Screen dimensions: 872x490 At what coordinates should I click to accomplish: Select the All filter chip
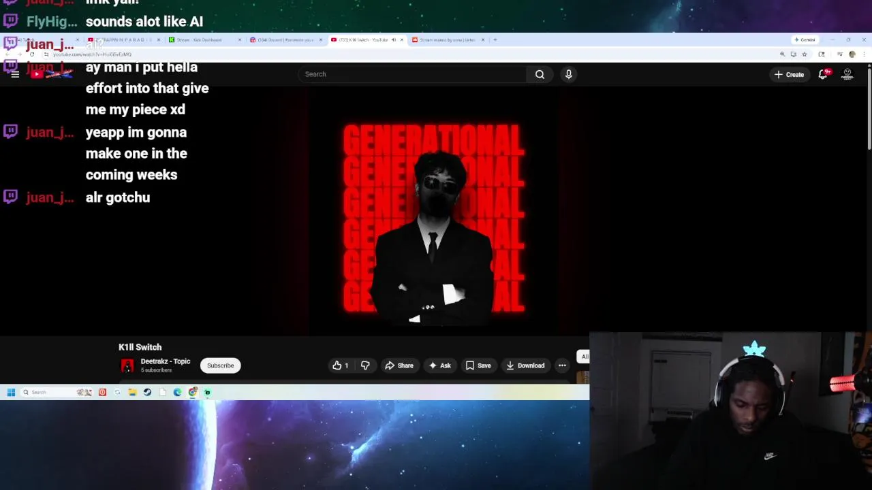584,357
